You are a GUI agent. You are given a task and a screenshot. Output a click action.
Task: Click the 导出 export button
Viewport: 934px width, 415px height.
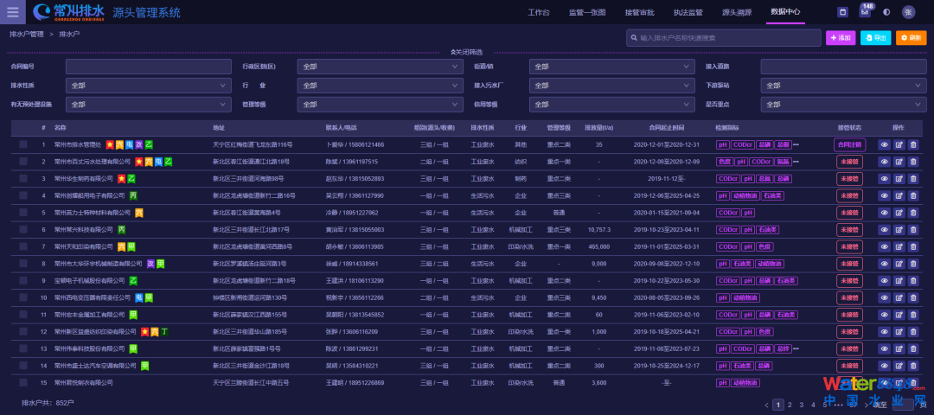click(875, 38)
